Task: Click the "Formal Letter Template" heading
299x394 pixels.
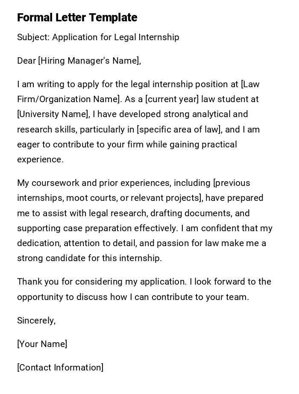Action: [x=77, y=18]
